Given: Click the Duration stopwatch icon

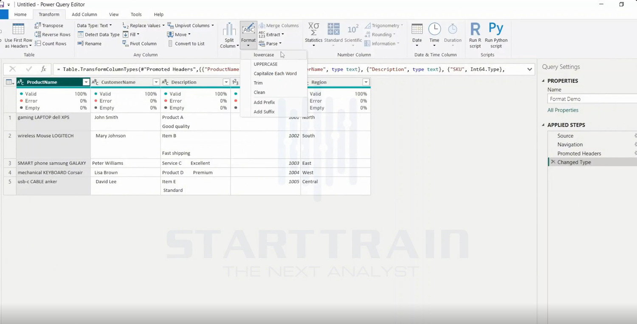Looking at the screenshot, I should point(453,29).
